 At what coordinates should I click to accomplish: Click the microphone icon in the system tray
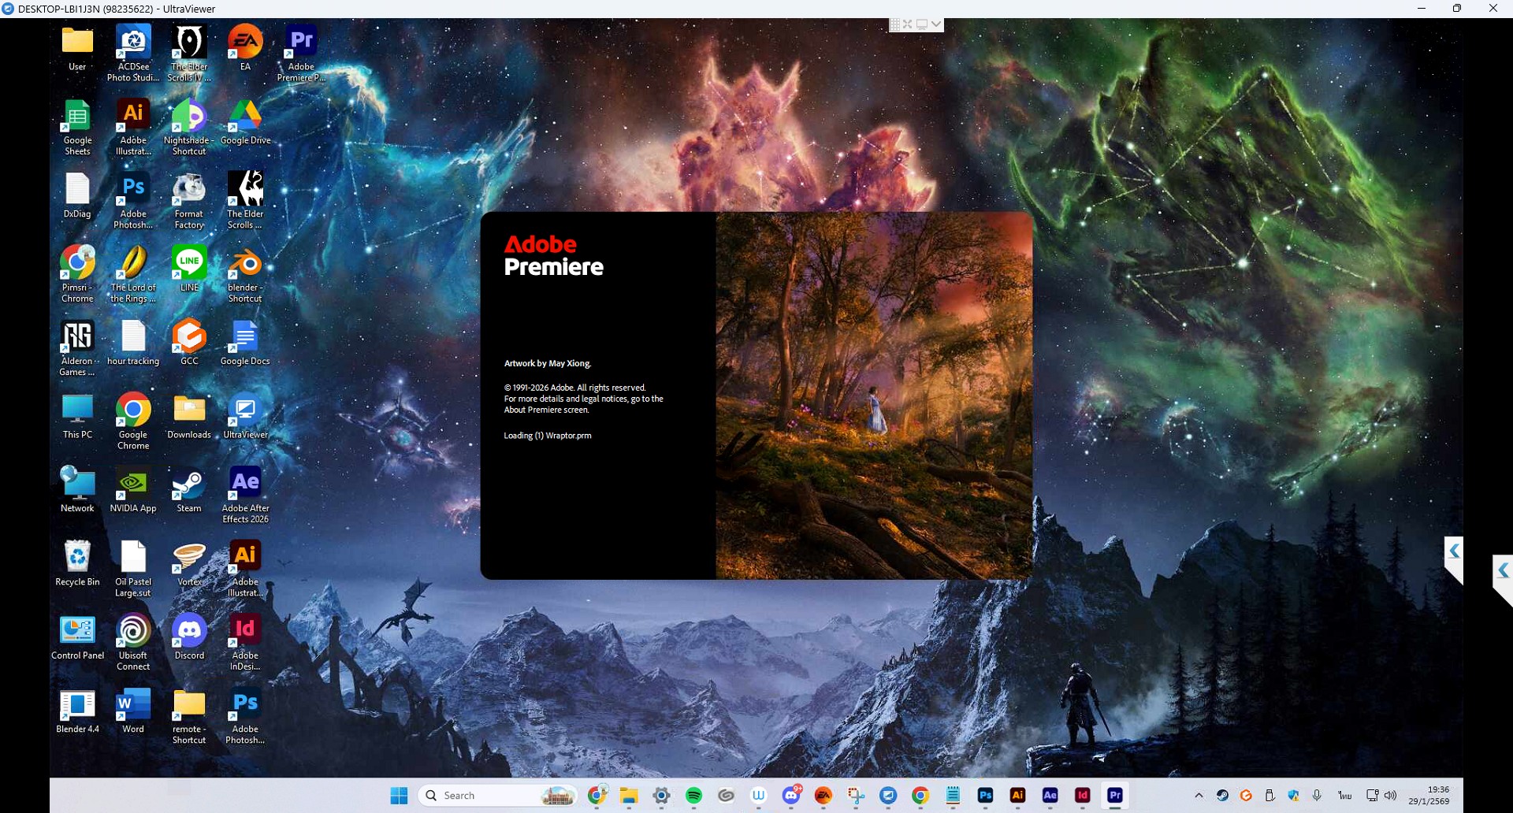[1317, 796]
